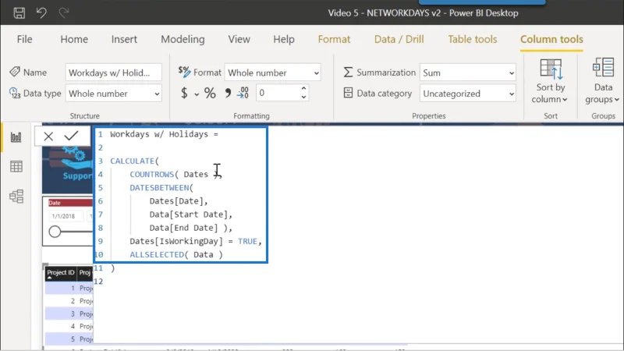624x351 pixels.
Task: Click Data[Start Date] on line 7
Action: point(189,214)
